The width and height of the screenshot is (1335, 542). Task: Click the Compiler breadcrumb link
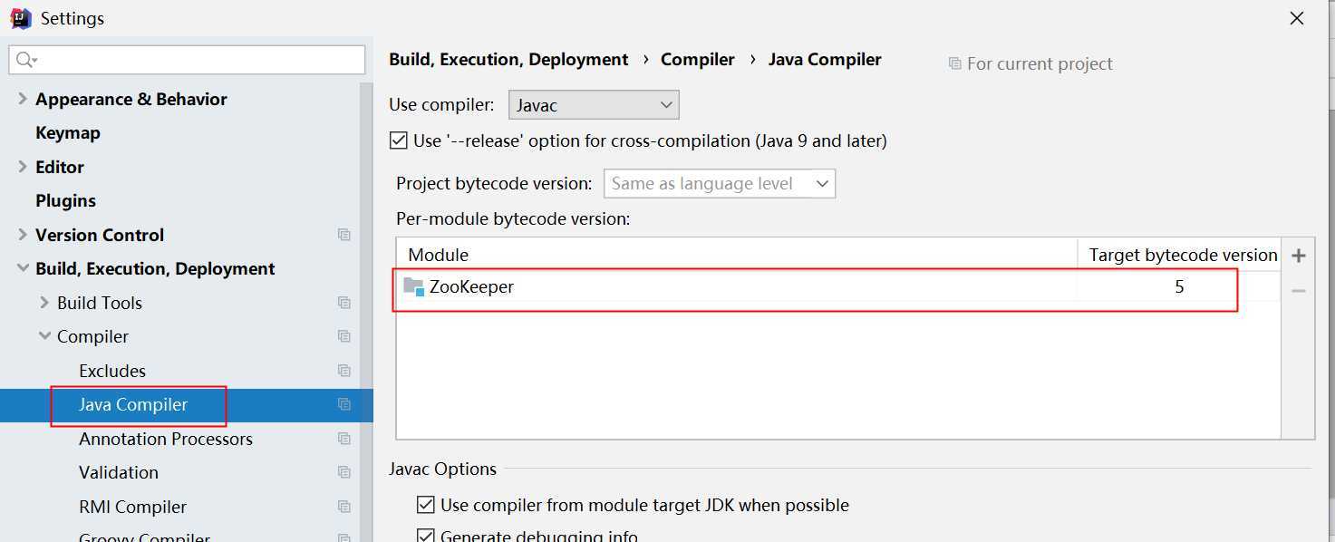click(698, 59)
